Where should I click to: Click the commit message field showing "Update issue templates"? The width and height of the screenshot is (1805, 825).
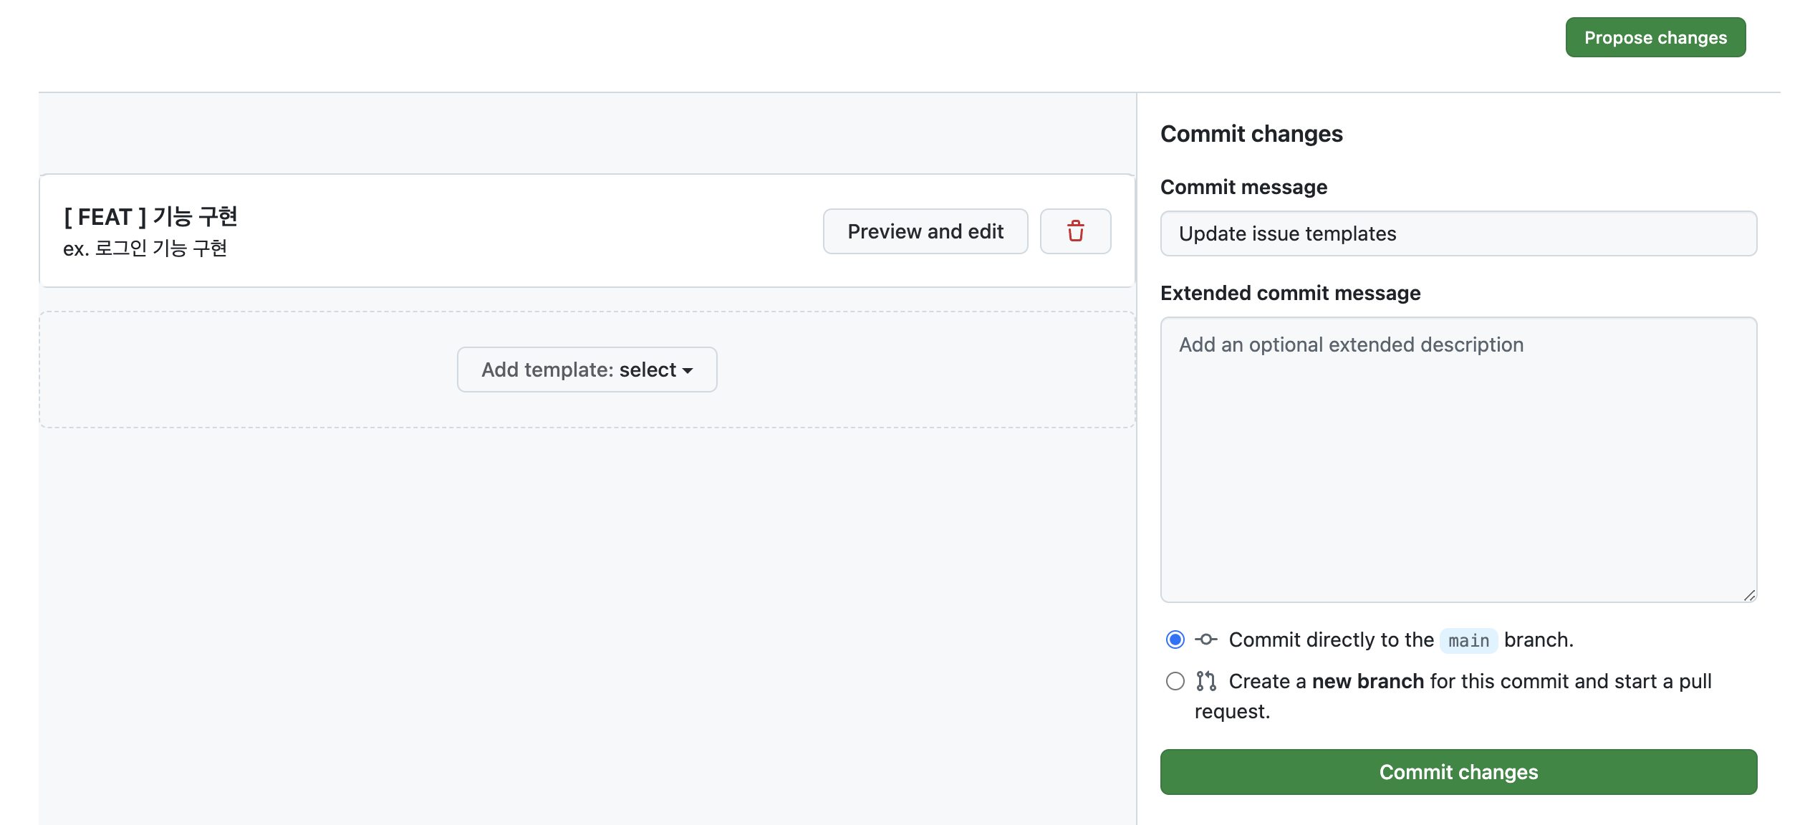click(x=1459, y=233)
